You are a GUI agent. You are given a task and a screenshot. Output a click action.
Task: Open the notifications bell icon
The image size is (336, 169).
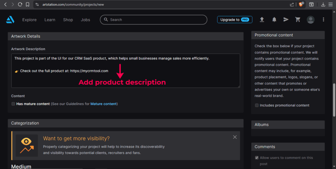[x=274, y=20]
